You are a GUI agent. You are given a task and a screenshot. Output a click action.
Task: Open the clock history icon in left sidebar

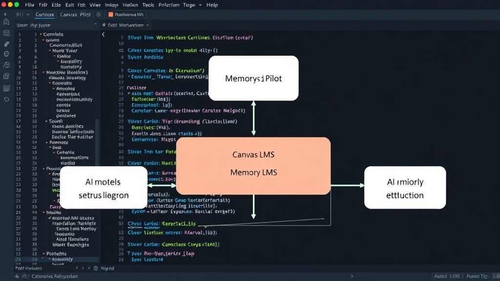[6, 100]
